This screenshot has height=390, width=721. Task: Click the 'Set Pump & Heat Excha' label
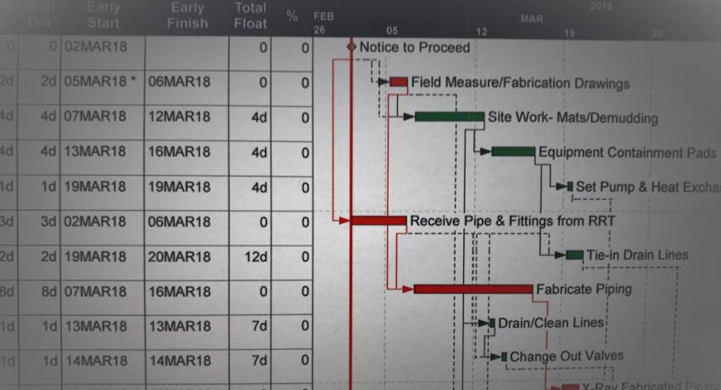pos(648,187)
